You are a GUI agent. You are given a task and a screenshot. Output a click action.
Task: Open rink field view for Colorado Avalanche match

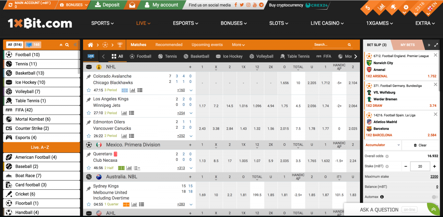(x=124, y=90)
